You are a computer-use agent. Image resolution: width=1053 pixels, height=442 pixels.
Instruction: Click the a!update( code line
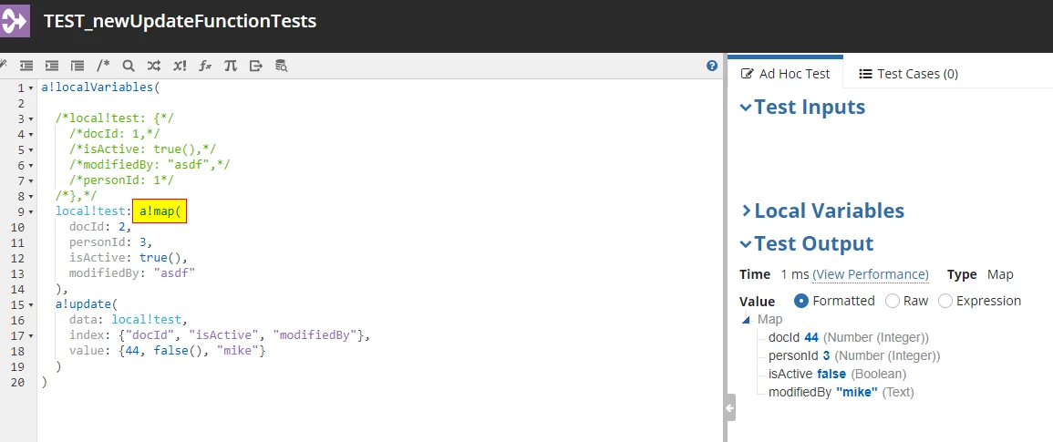coord(87,304)
